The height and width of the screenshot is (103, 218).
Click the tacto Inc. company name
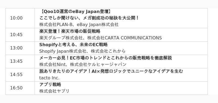tap(49, 78)
